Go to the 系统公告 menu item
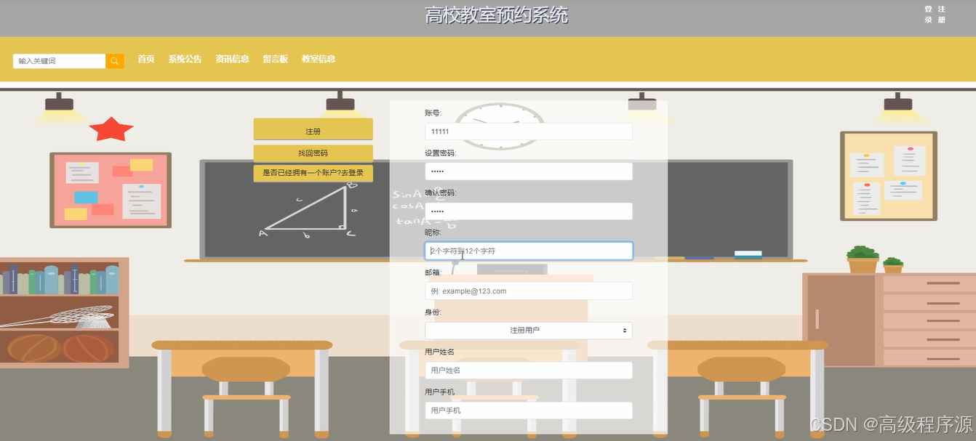Viewport: 976px width, 441px height. (x=185, y=59)
